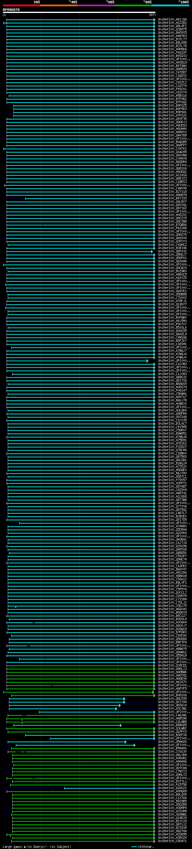Click label UniRef100_Q4KTB9

tap(172, 136)
